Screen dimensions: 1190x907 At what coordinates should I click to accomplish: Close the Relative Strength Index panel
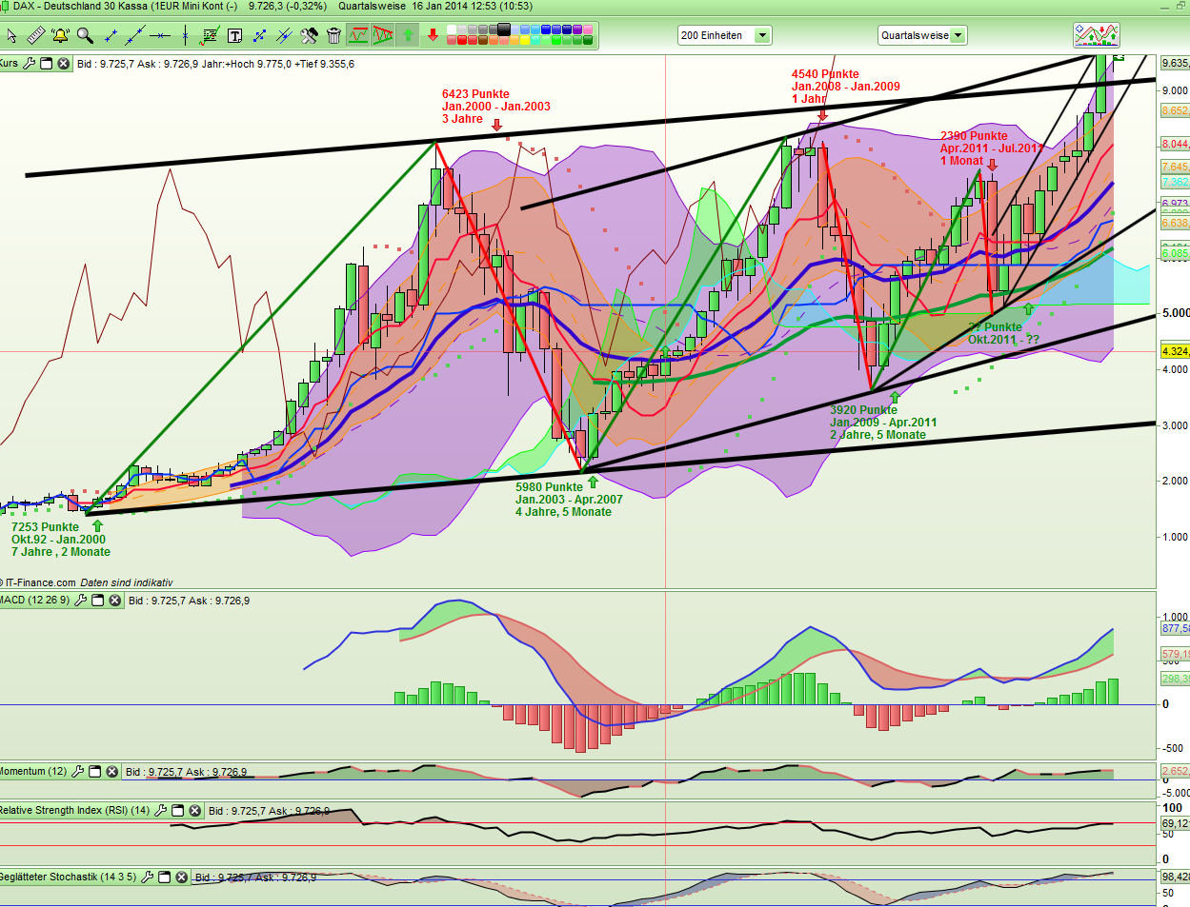pyautogui.click(x=194, y=811)
